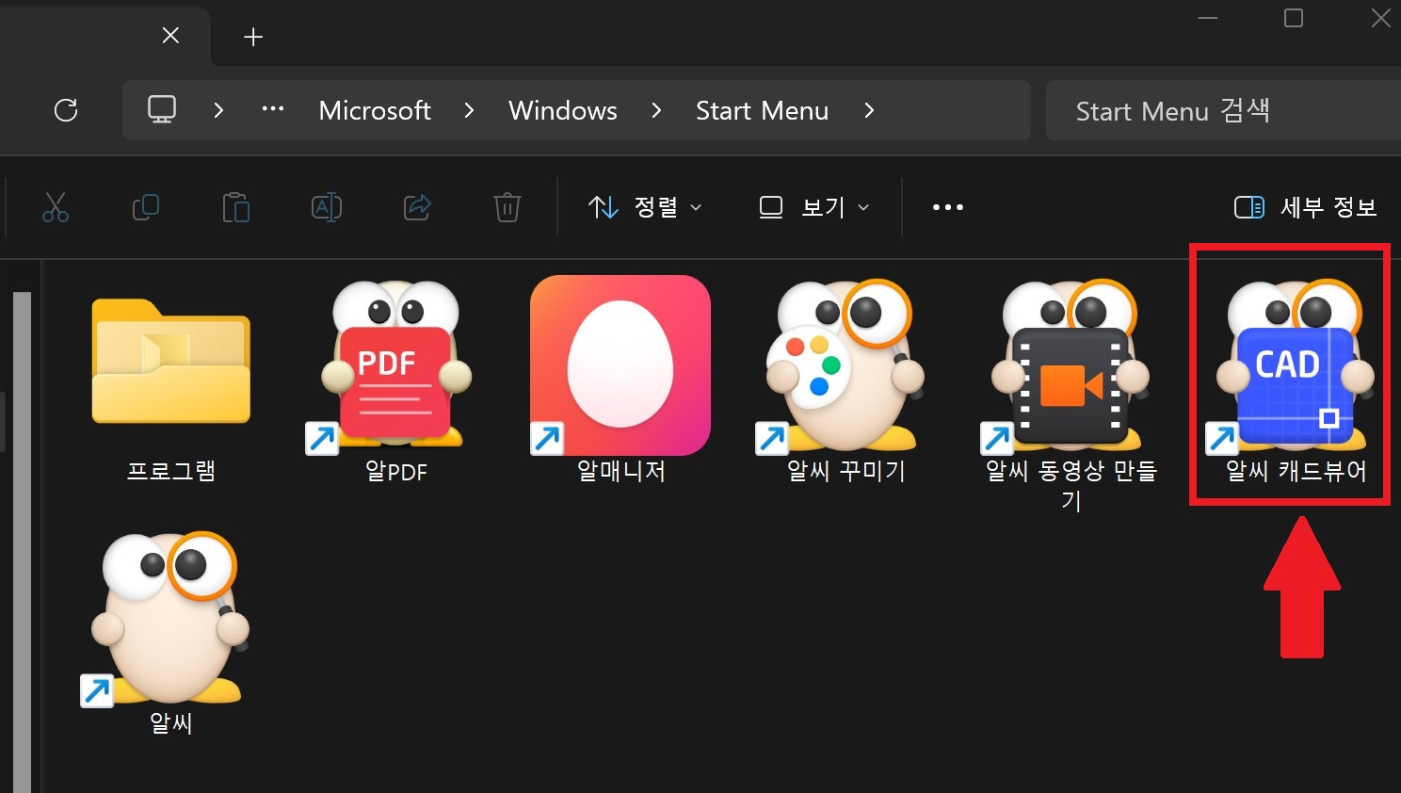Refresh the current folder
Screen dimensions: 1401x793
click(x=66, y=110)
